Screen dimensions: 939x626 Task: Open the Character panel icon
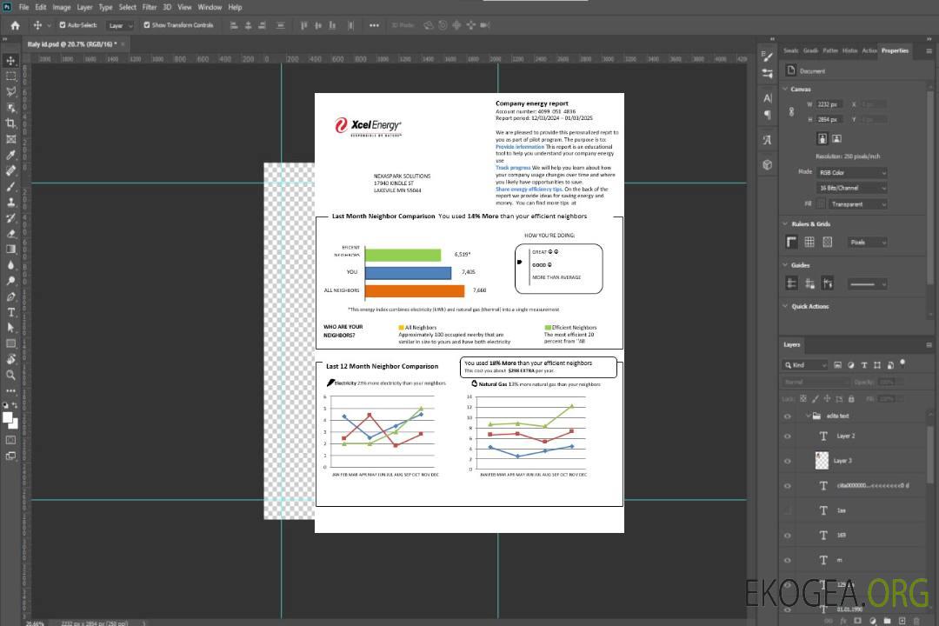768,97
